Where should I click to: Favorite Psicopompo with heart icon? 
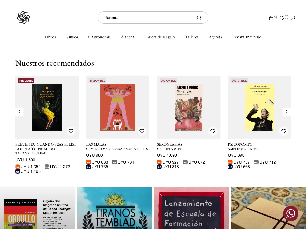284,131
